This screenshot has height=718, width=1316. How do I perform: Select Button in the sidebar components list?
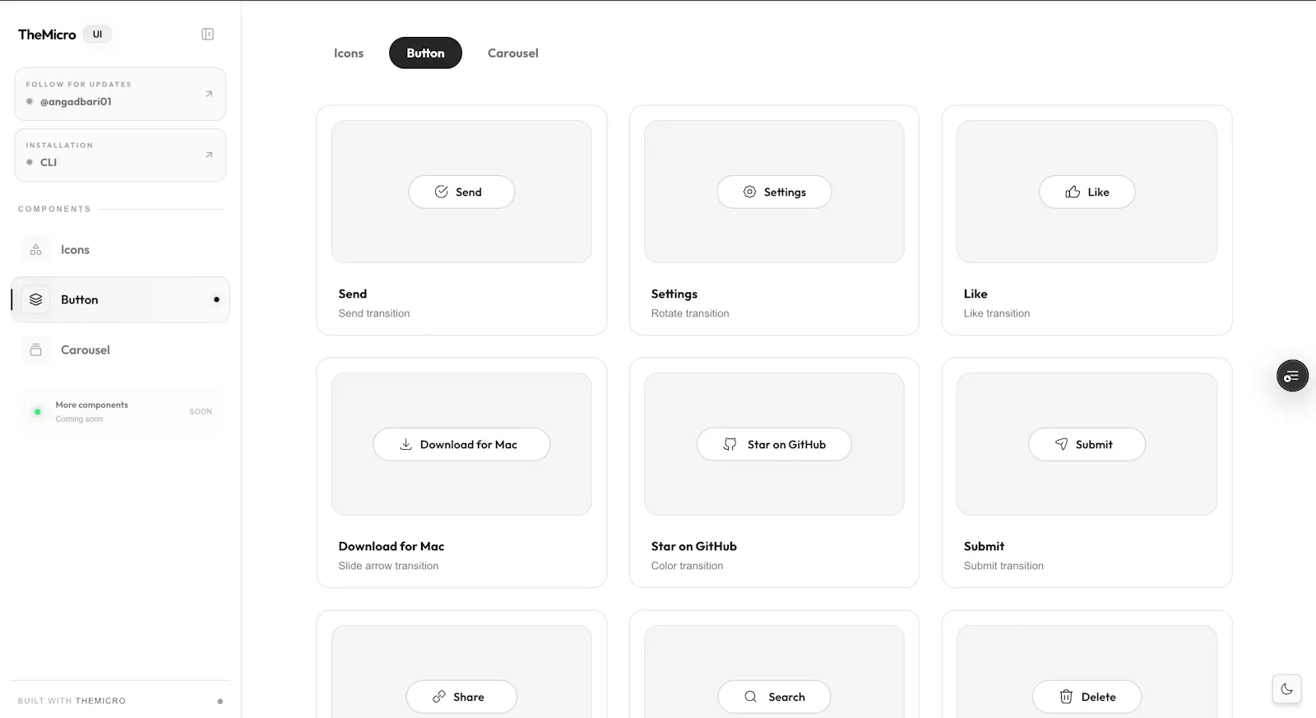click(x=120, y=299)
